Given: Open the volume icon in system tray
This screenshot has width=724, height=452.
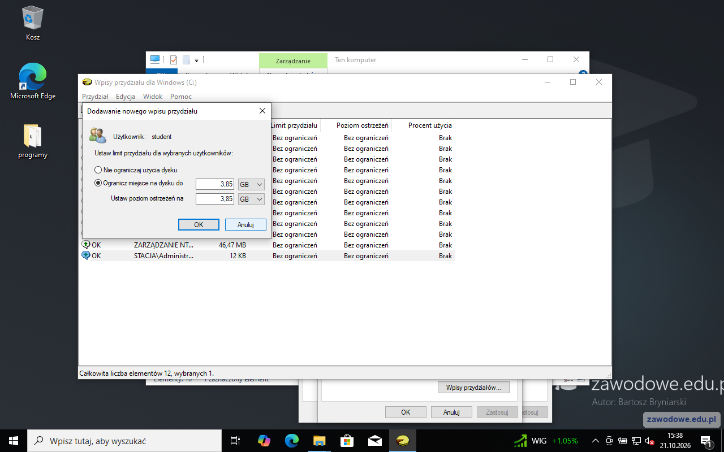Looking at the screenshot, I should click(x=649, y=441).
